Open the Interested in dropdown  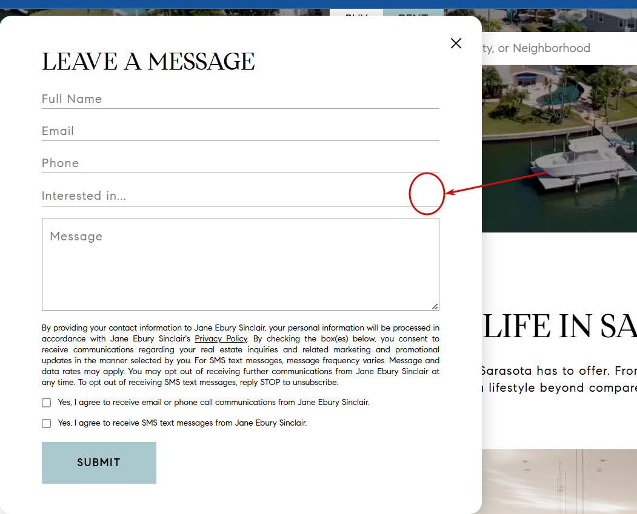pos(241,196)
